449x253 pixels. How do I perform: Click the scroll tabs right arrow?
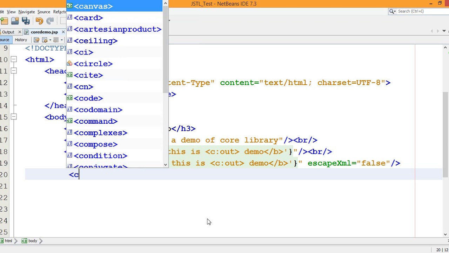(437, 31)
